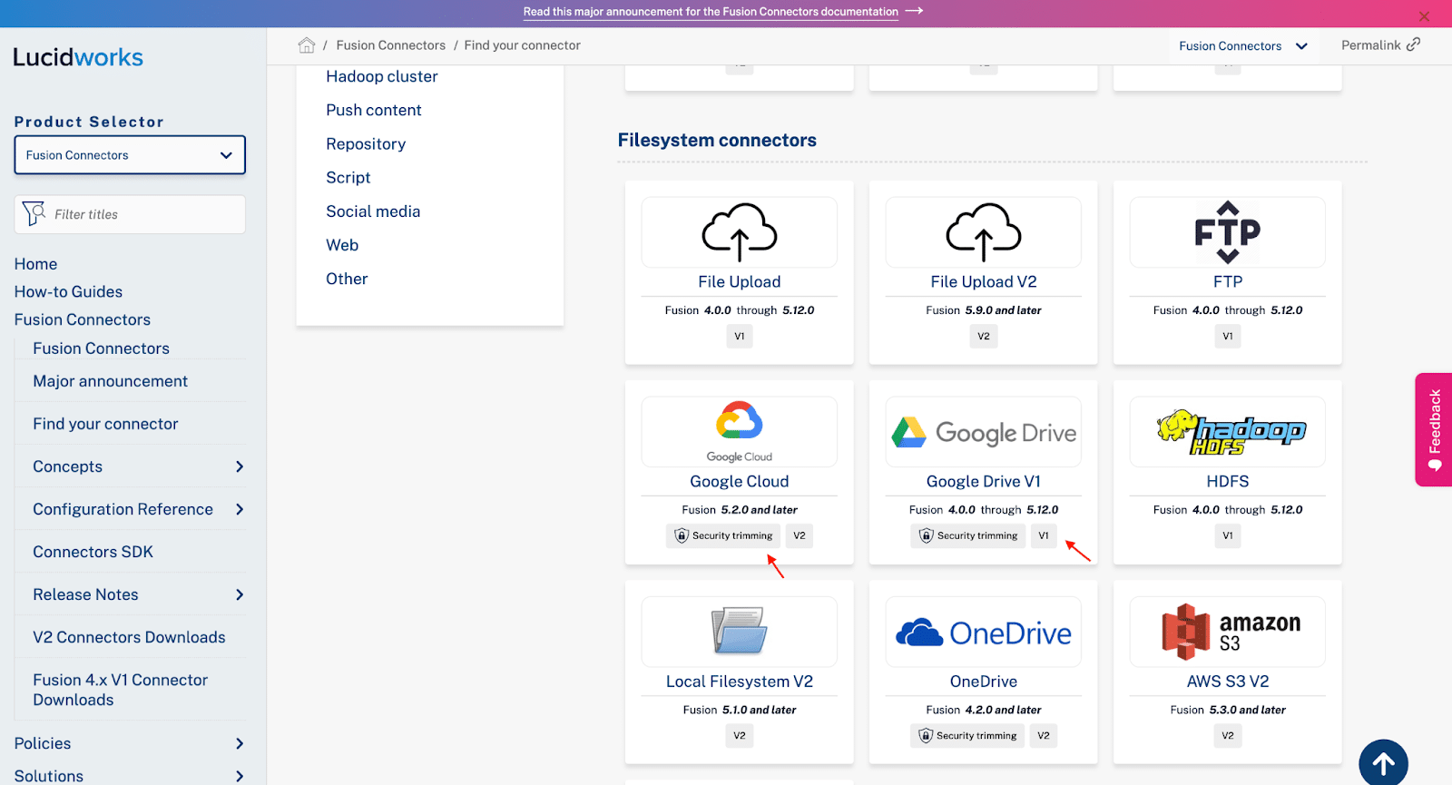The width and height of the screenshot is (1452, 785).
Task: Click the OneDrive logo
Action: pyautogui.click(x=984, y=633)
